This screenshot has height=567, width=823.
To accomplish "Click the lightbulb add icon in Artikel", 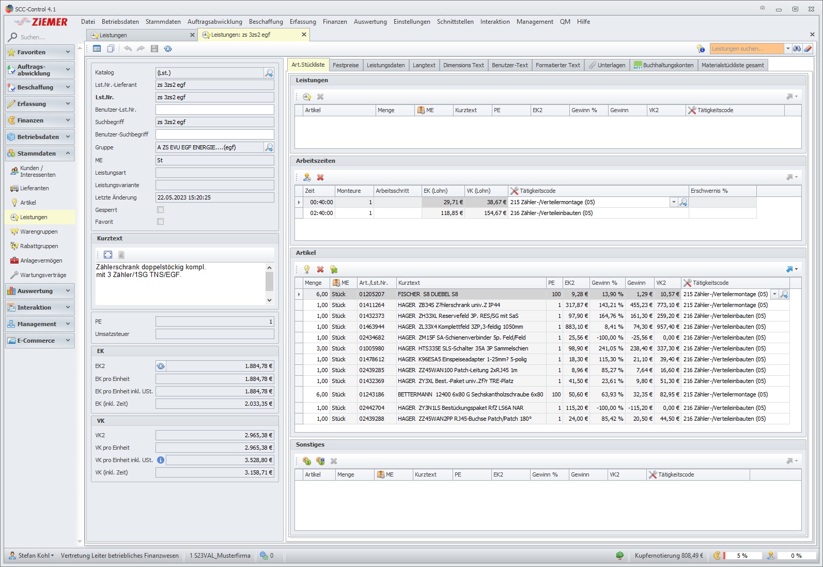I will pos(307,269).
